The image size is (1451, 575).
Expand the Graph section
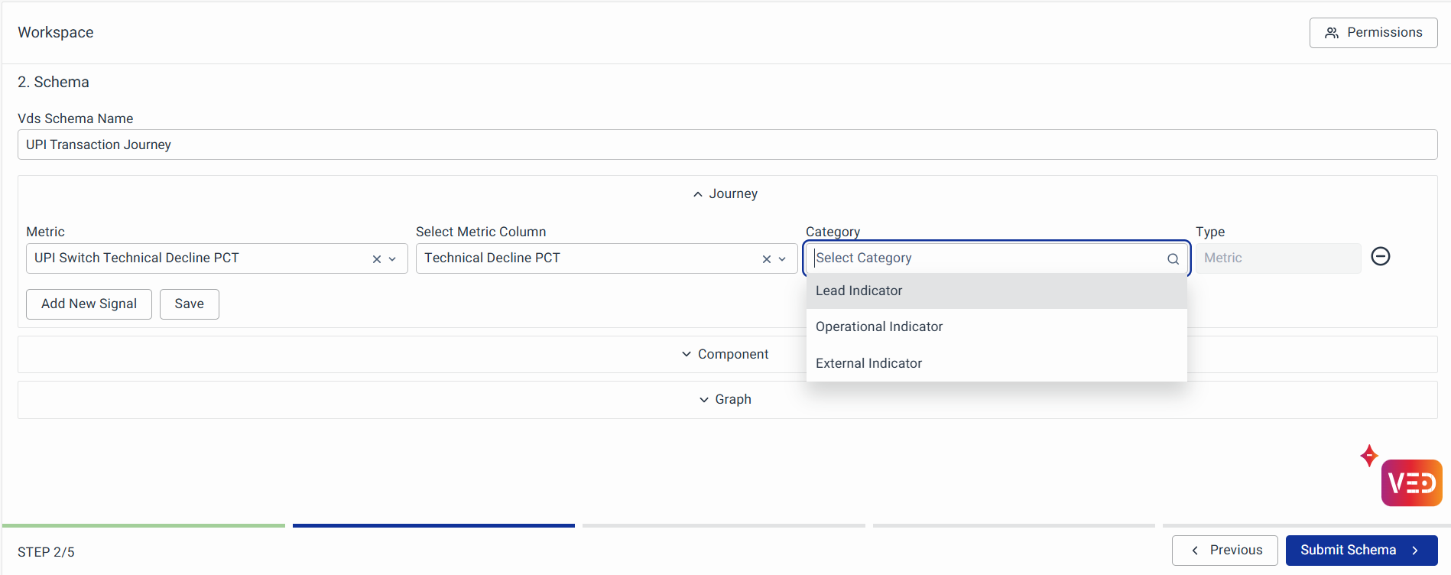click(x=725, y=400)
